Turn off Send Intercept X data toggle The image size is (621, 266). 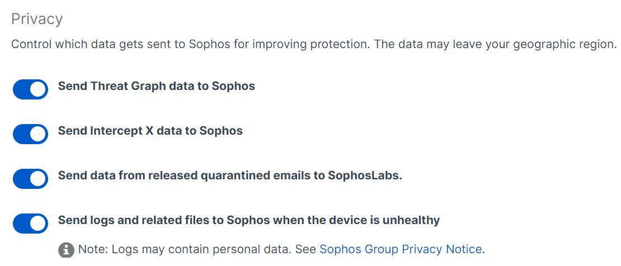pyautogui.click(x=30, y=134)
